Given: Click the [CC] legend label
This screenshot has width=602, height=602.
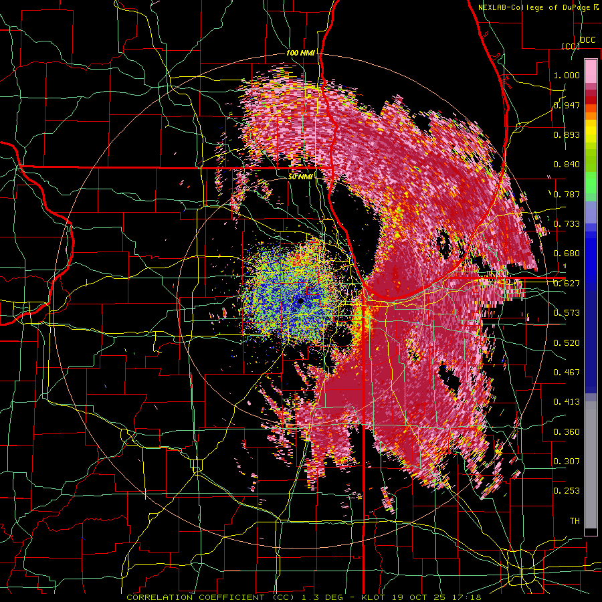Looking at the screenshot, I should [571, 46].
